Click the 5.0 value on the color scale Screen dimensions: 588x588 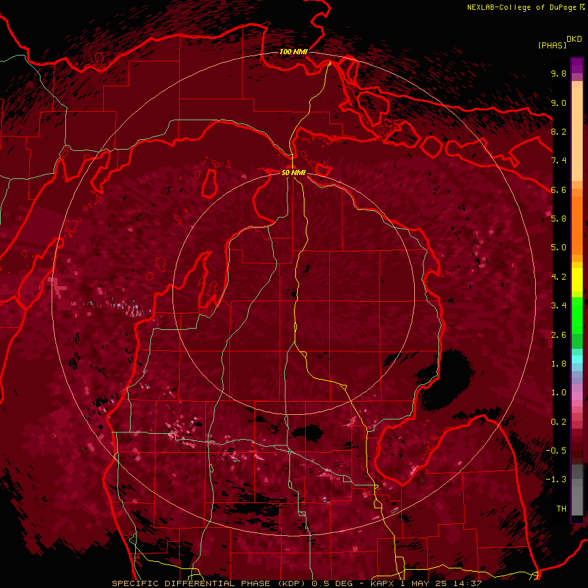point(559,248)
